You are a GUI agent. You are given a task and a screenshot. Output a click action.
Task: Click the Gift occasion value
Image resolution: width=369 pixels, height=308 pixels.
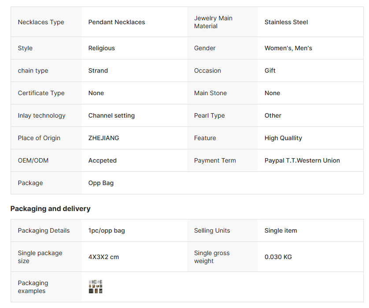click(270, 71)
